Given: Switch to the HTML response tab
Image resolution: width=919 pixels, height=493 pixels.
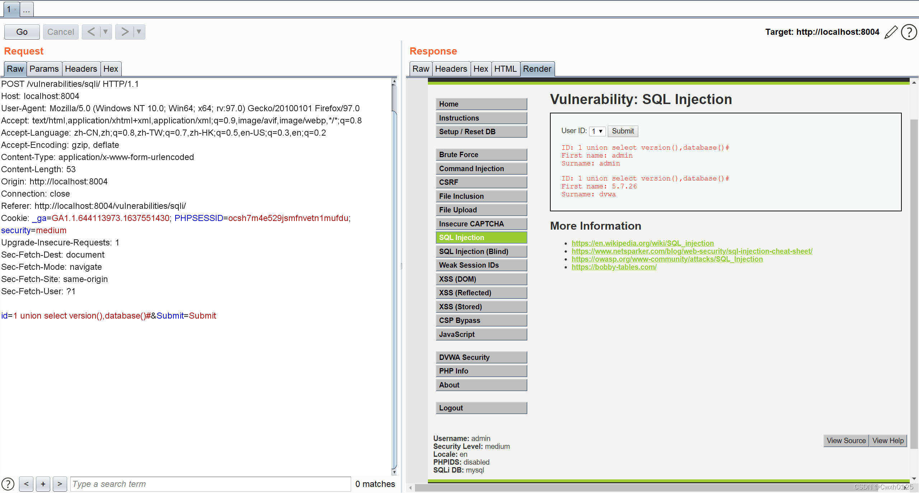Looking at the screenshot, I should tap(505, 69).
